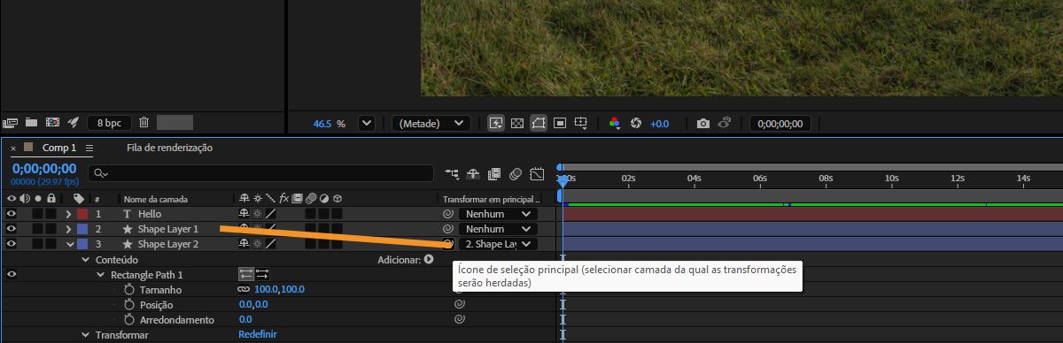Image resolution: width=1063 pixels, height=343 pixels.
Task: Close the Comp 1 timeline tab
Action: (x=13, y=149)
